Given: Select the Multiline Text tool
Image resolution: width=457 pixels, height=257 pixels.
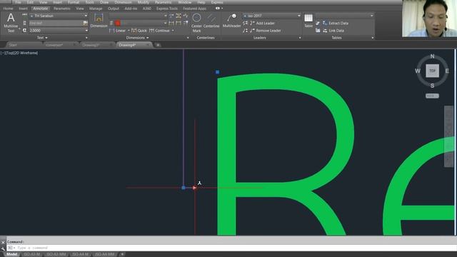Looking at the screenshot, I should click(11, 22).
